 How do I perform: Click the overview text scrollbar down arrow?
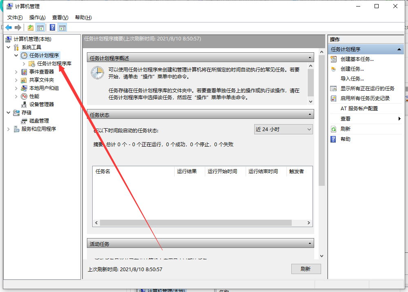pyautogui.click(x=310, y=102)
